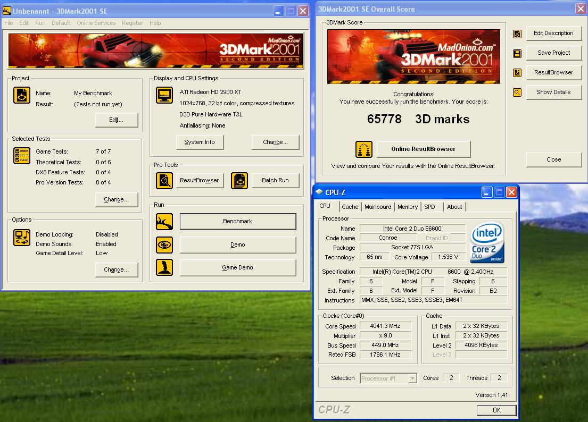Click the Demo eye icon
Image resolution: width=588 pixels, height=422 pixels.
pyautogui.click(x=164, y=245)
